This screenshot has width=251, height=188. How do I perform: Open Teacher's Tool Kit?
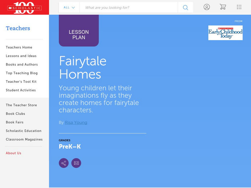point(21,81)
